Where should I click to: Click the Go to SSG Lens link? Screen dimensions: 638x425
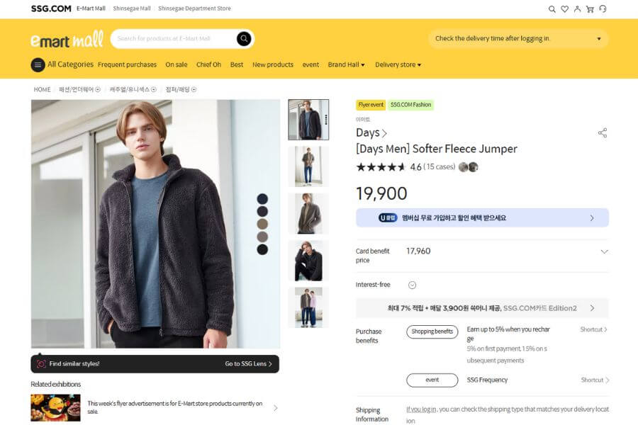click(x=248, y=364)
